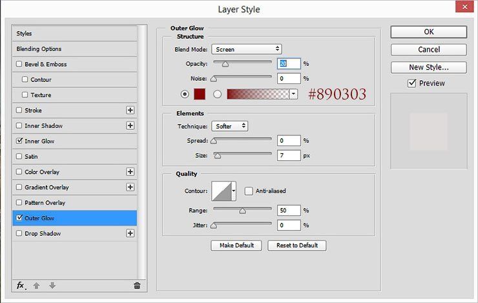This screenshot has width=478, height=303.
Task: Select the solid color radio button
Action: [185, 94]
